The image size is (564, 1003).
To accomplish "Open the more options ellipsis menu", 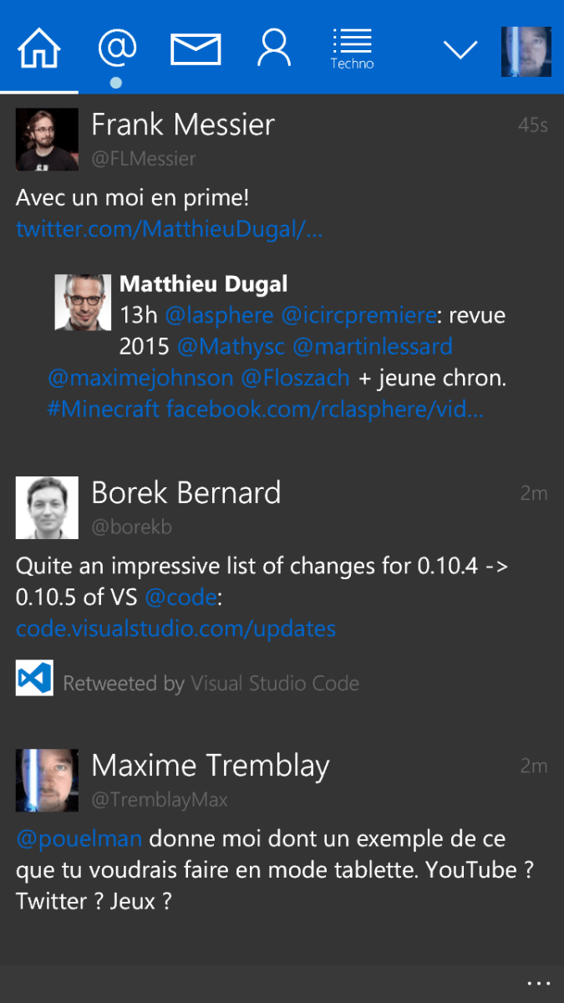I will click(x=539, y=984).
